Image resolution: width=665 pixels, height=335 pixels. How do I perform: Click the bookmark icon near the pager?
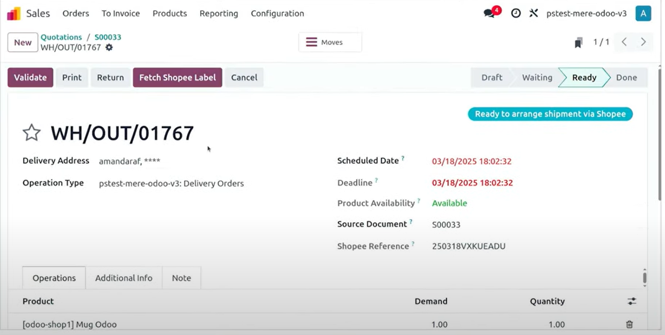coord(578,42)
